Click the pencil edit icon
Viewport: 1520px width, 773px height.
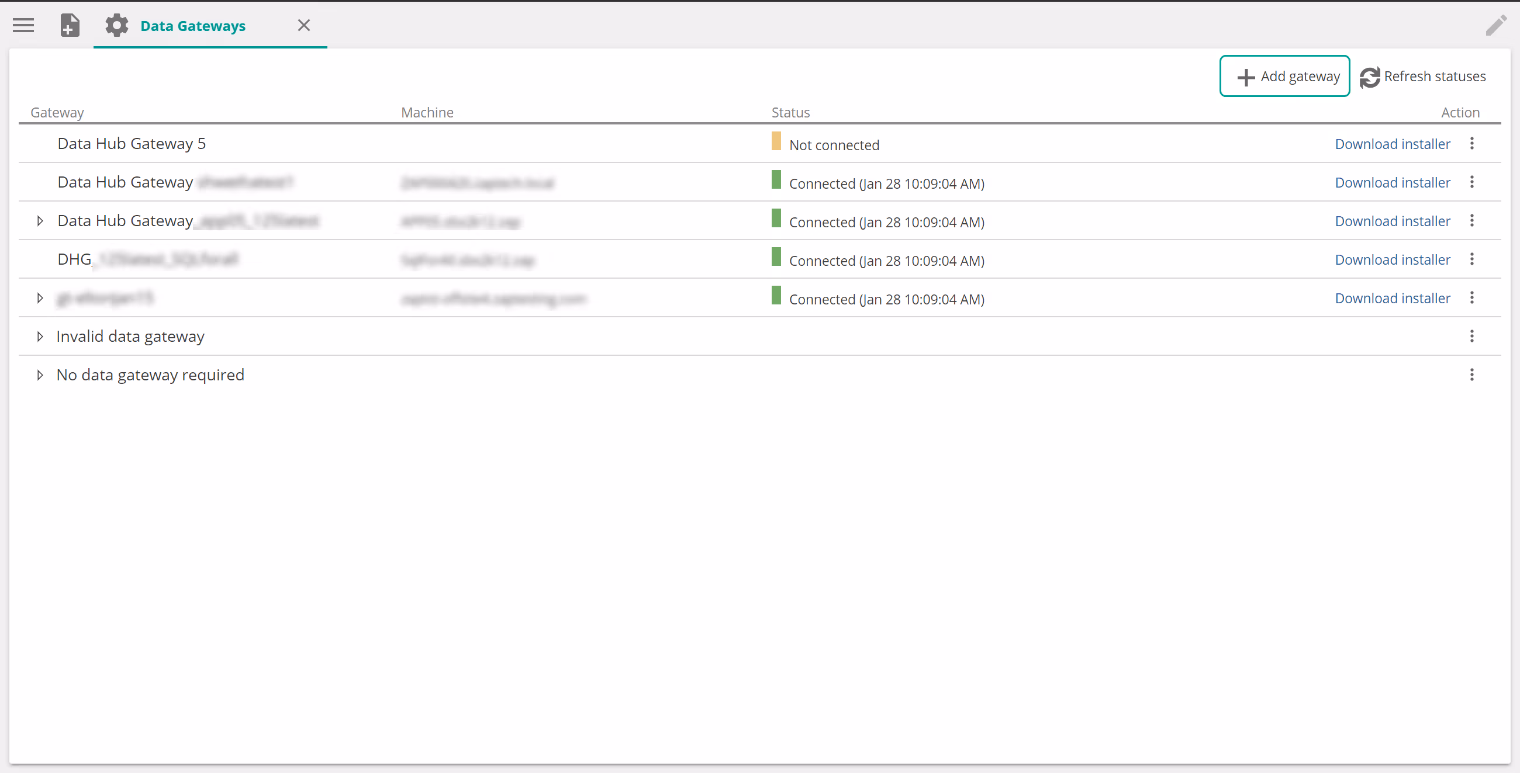(1496, 25)
